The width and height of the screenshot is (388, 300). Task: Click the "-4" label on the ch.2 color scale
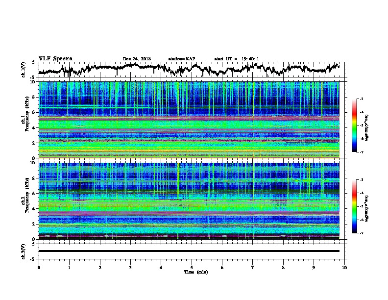pyautogui.click(x=362, y=193)
